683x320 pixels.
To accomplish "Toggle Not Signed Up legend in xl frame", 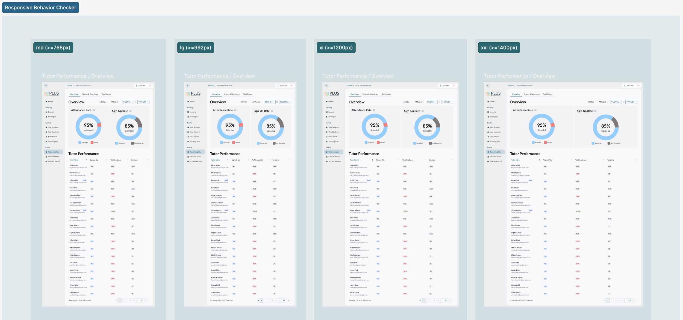I will (435, 143).
